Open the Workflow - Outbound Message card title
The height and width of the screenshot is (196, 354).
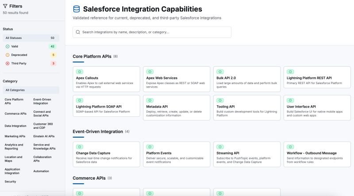(312, 153)
